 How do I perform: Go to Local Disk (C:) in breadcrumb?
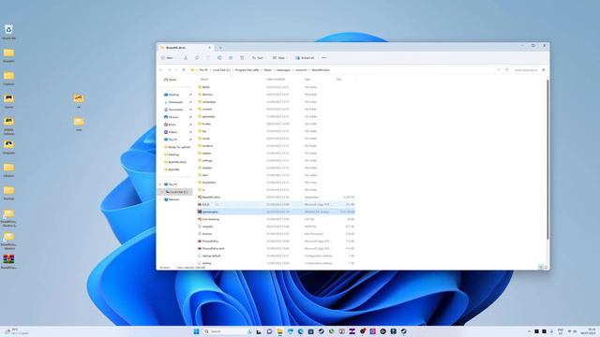pos(221,70)
